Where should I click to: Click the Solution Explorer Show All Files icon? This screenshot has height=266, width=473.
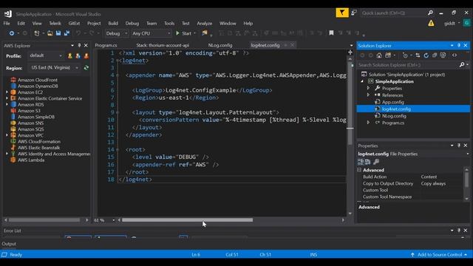[443, 55]
